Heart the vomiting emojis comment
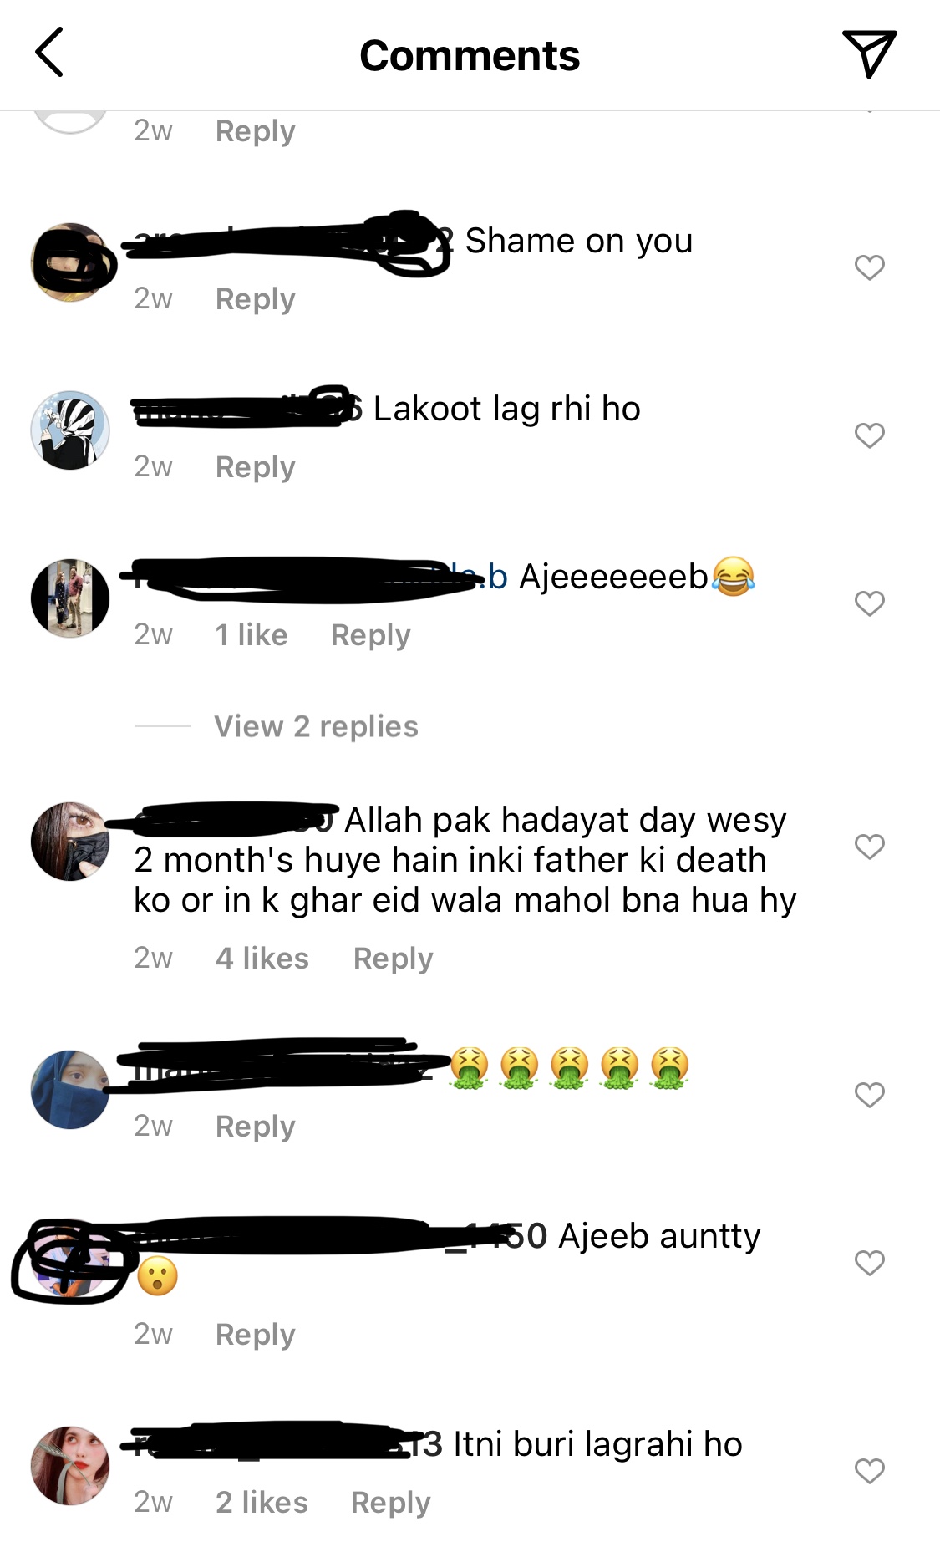The image size is (940, 1552). 870,1095
